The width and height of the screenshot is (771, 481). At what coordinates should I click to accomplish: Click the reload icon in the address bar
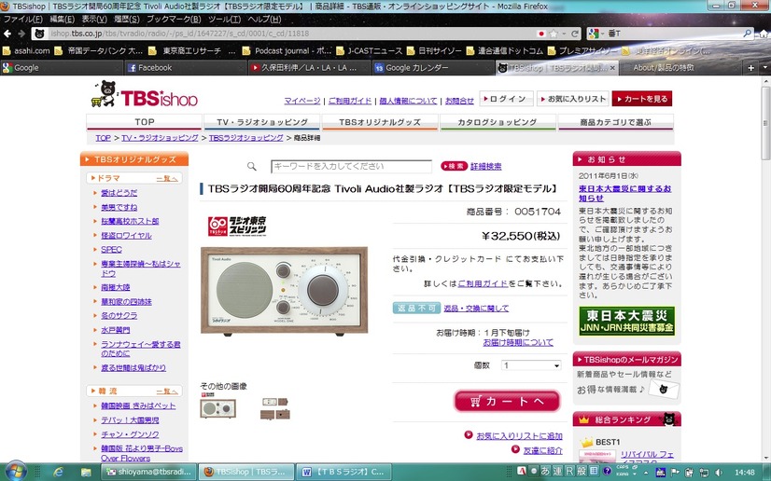(574, 34)
